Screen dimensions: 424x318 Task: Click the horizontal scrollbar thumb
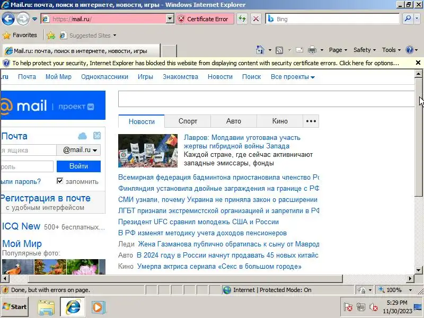[185, 278]
